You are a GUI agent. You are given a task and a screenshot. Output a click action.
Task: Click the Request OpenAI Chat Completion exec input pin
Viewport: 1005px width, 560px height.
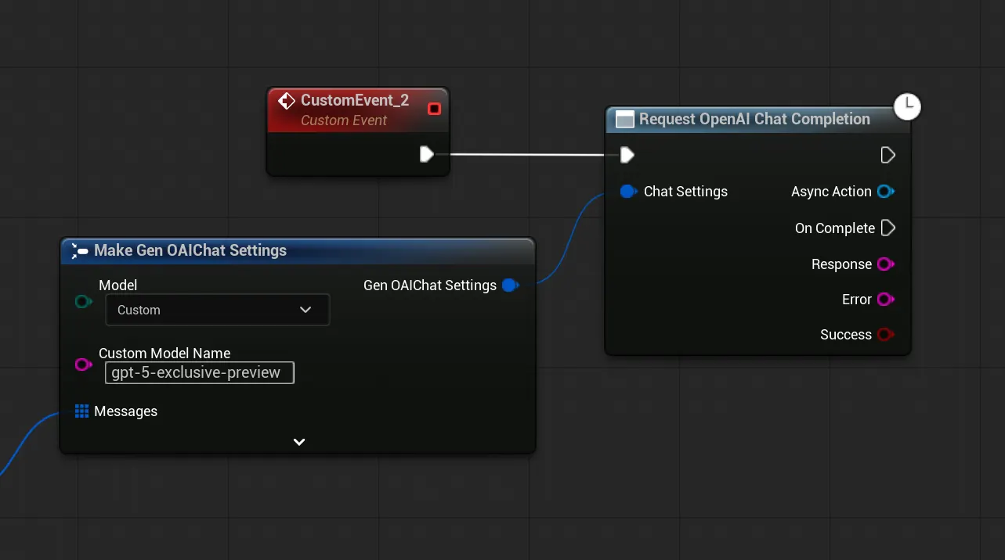point(627,155)
